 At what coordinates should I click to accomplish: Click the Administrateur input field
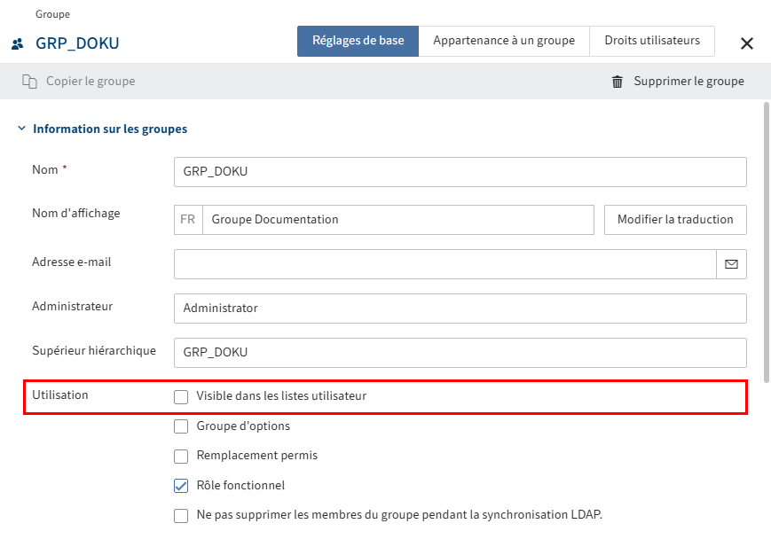click(x=459, y=308)
